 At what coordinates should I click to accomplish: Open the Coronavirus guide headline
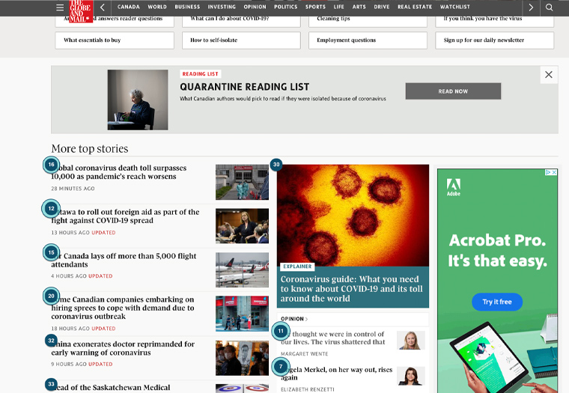351,289
